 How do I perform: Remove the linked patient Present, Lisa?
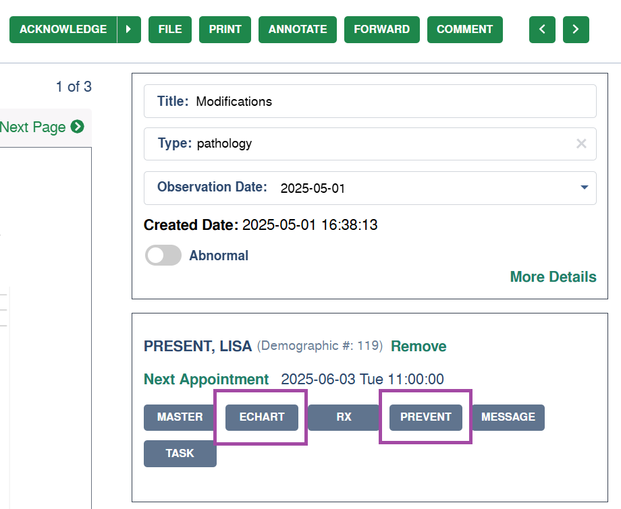click(418, 346)
